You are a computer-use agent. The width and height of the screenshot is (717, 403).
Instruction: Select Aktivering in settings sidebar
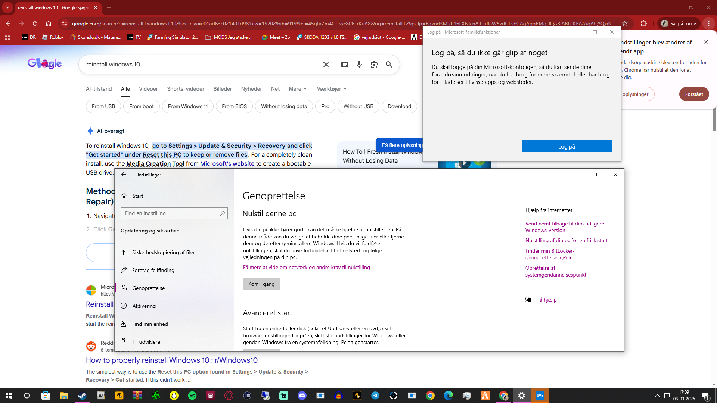(144, 306)
